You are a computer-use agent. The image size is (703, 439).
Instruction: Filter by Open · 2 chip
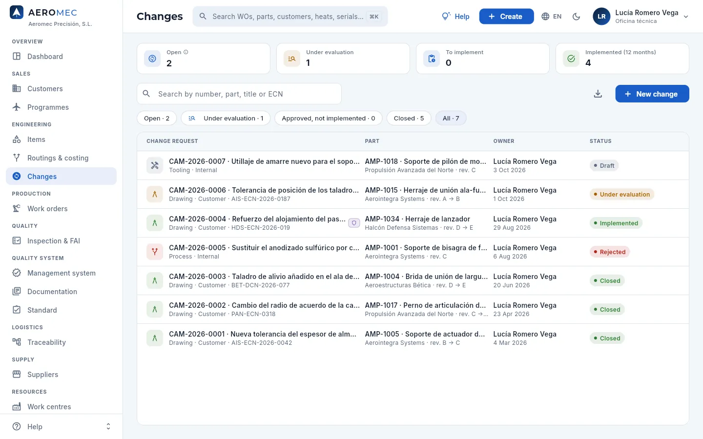157,118
